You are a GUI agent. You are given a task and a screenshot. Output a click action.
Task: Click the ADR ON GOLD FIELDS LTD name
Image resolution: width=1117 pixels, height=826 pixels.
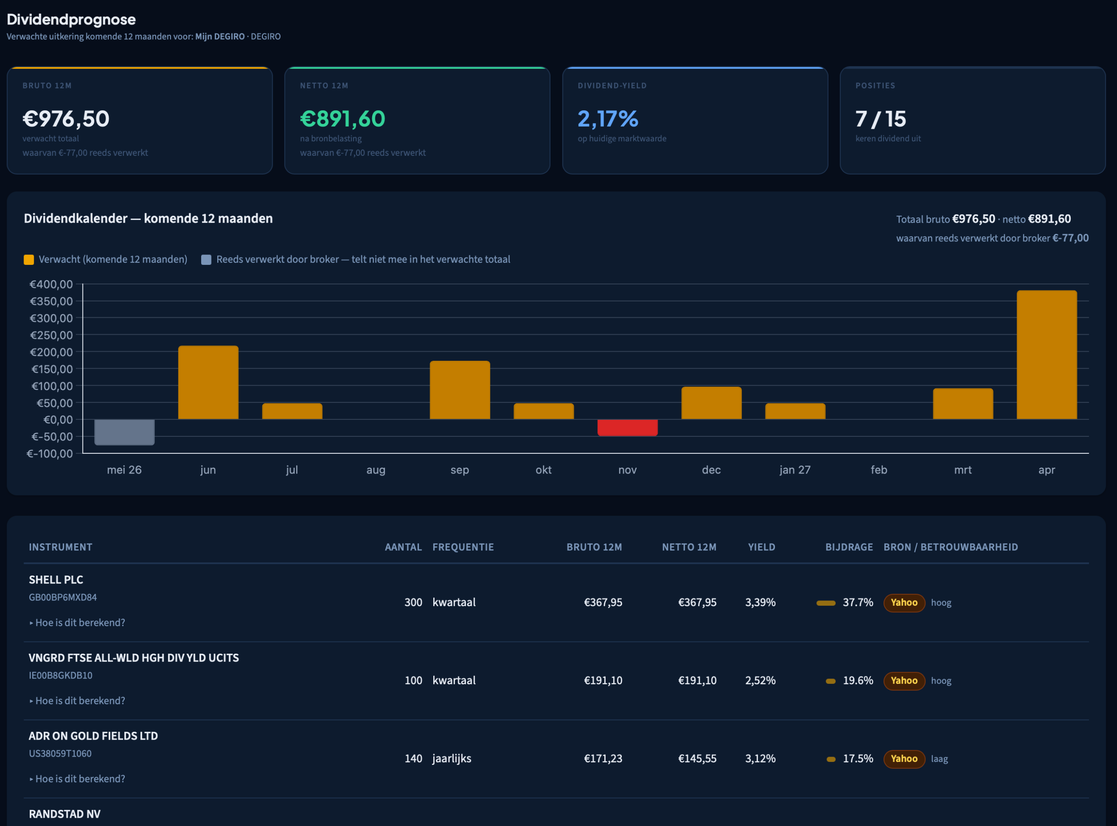(x=93, y=736)
